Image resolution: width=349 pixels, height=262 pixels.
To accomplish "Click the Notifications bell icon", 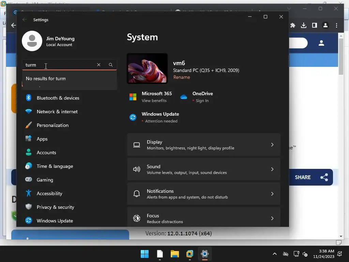I will (137, 194).
